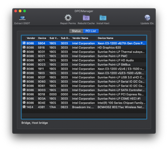
Task: Click the Repair Perms gear icon
Action: click(68, 18)
